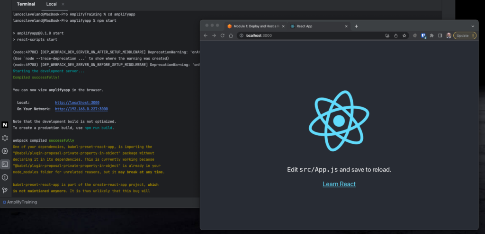Open the Problems panel warning icon
This screenshot has height=234, width=485.
coord(5,177)
